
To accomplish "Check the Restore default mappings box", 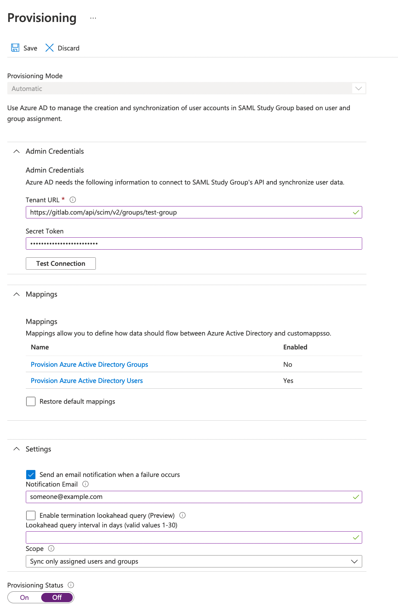I will (30, 401).
